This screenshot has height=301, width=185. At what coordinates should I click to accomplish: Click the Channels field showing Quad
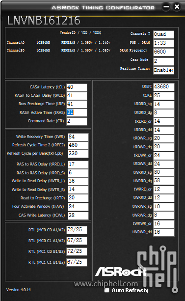tap(163, 34)
